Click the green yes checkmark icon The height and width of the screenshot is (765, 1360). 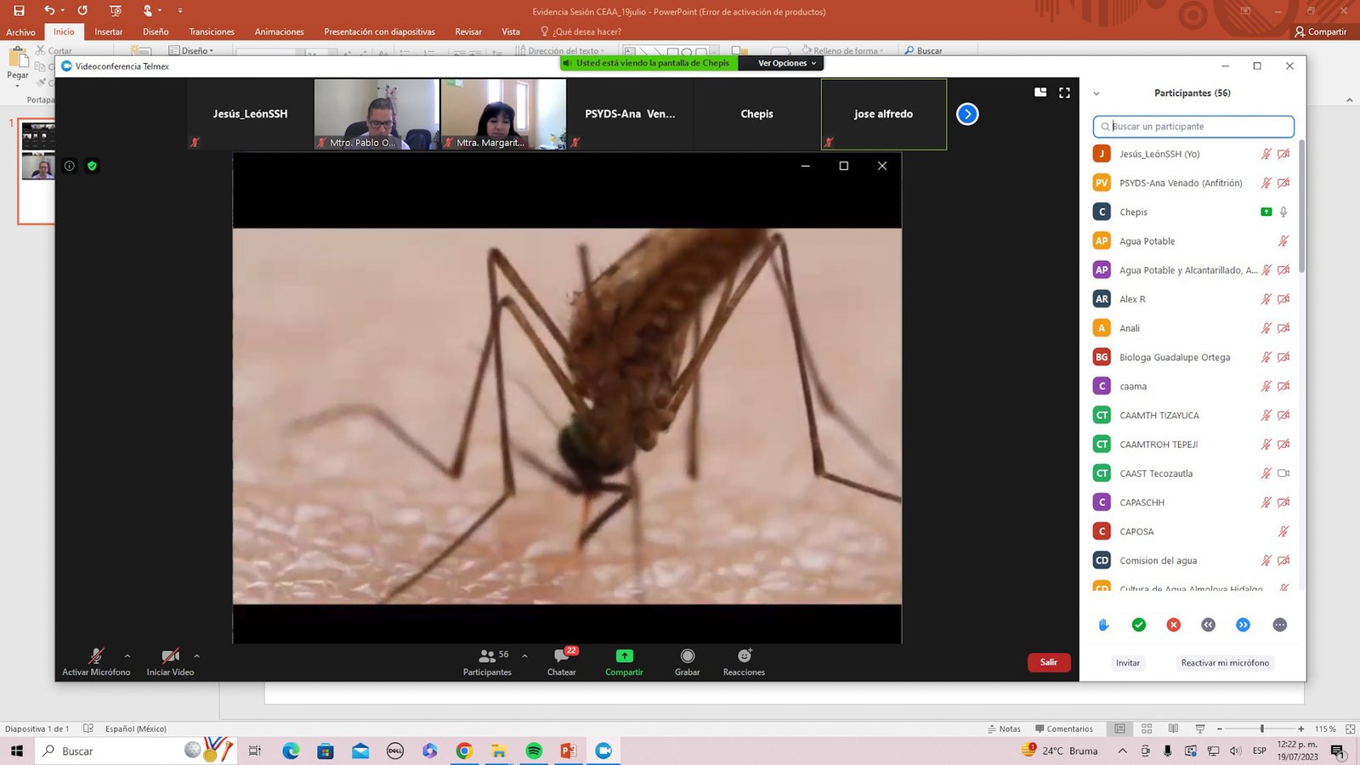[1139, 625]
